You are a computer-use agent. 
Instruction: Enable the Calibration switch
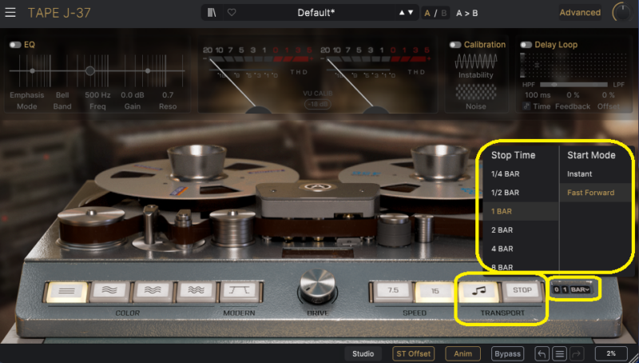point(456,45)
